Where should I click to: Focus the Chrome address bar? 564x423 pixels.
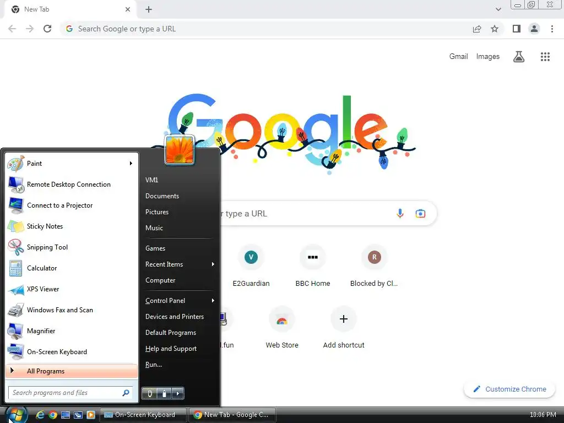(x=266, y=29)
